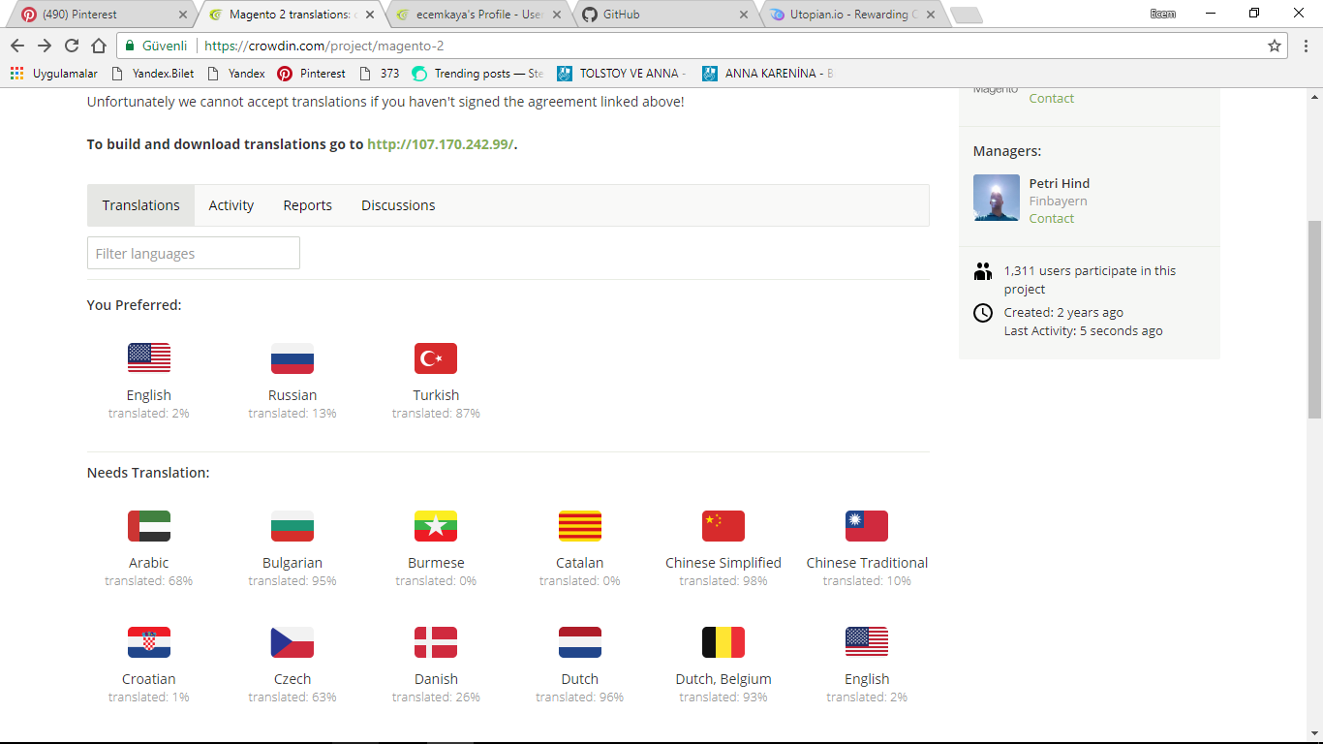Screen dimensions: 1323x744
Task: Pick the Burmese flag
Action: pyautogui.click(x=436, y=526)
